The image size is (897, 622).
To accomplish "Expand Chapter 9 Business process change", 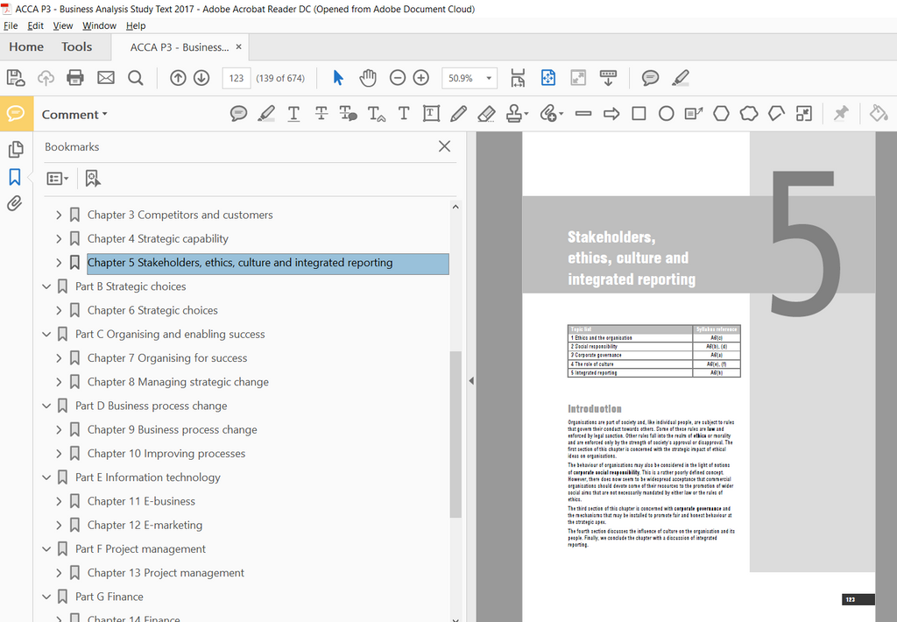I will pos(59,430).
